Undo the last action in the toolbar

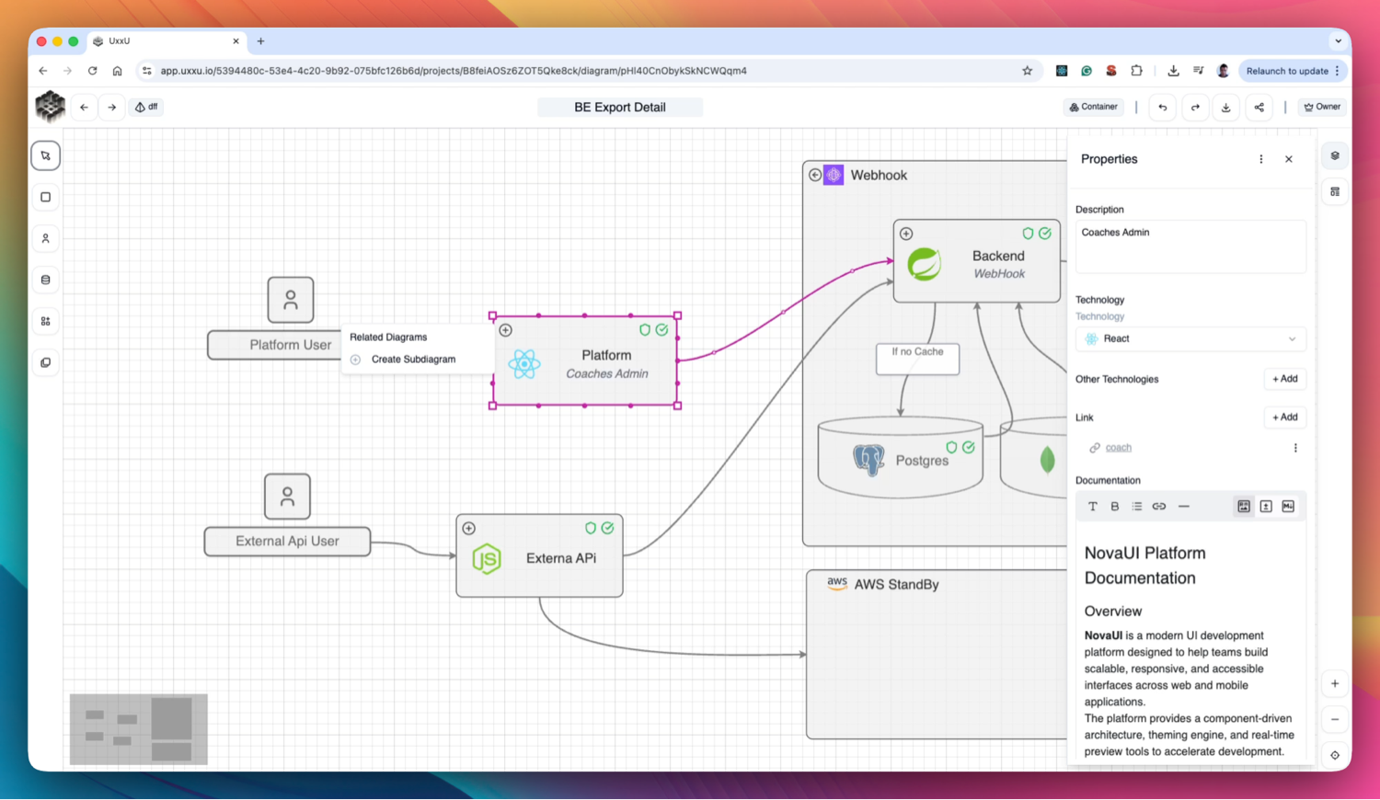pyautogui.click(x=1163, y=108)
